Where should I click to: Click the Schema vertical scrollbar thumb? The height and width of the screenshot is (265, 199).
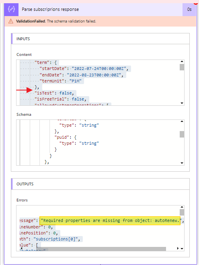tap(182, 134)
